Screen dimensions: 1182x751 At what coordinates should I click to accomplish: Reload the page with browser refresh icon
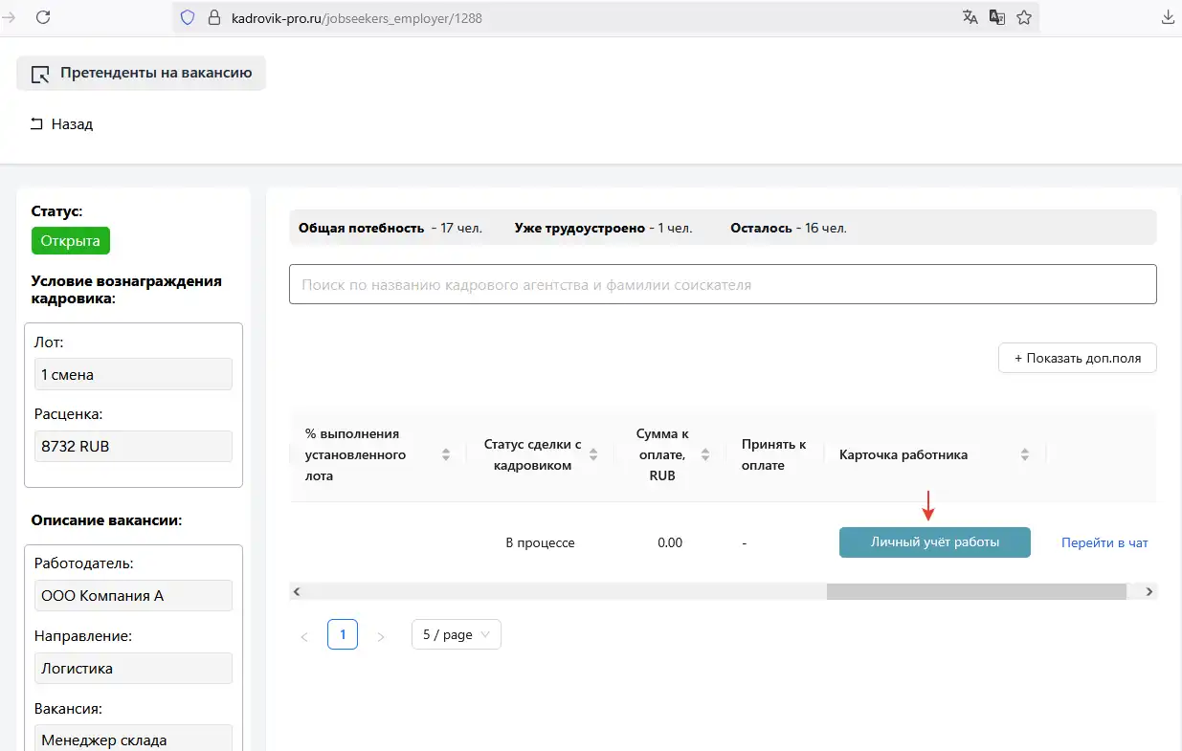[43, 17]
